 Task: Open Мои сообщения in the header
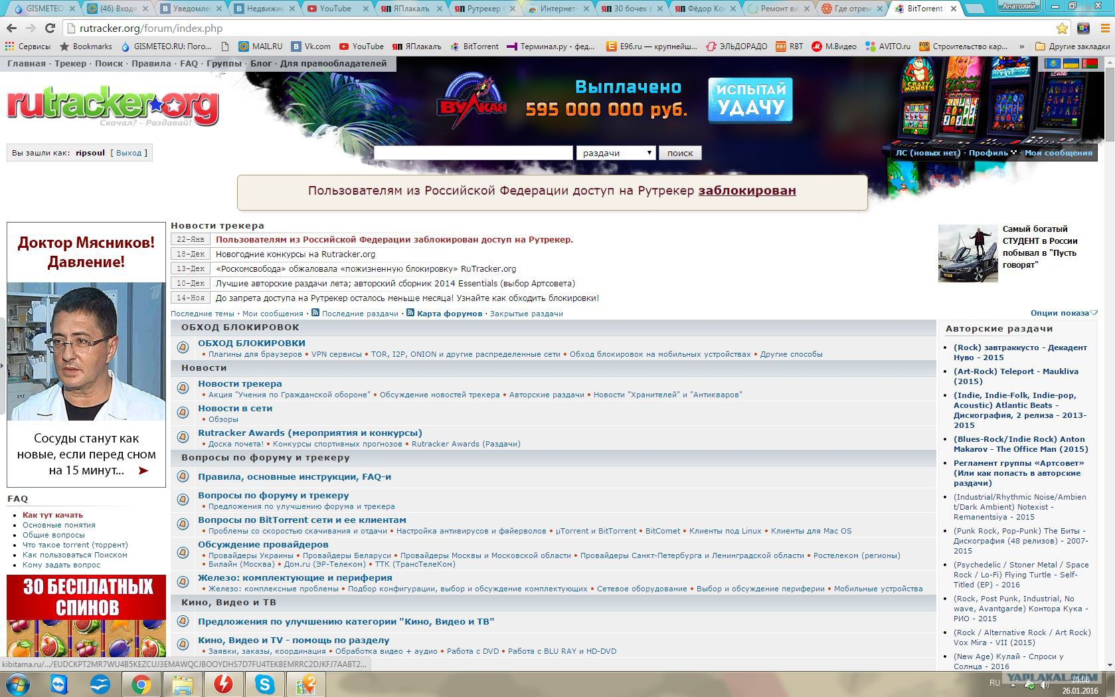click(x=1058, y=153)
